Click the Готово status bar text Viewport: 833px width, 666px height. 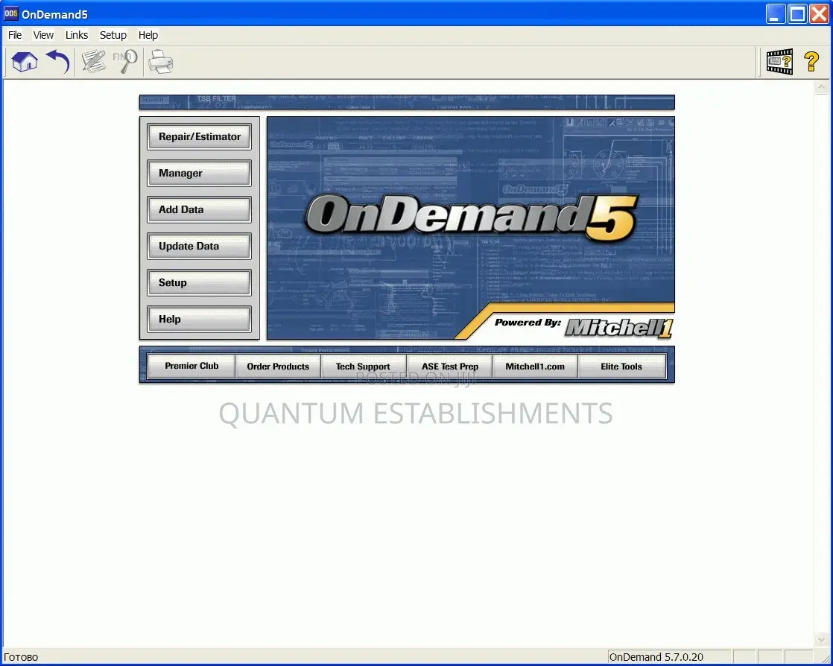[22, 658]
